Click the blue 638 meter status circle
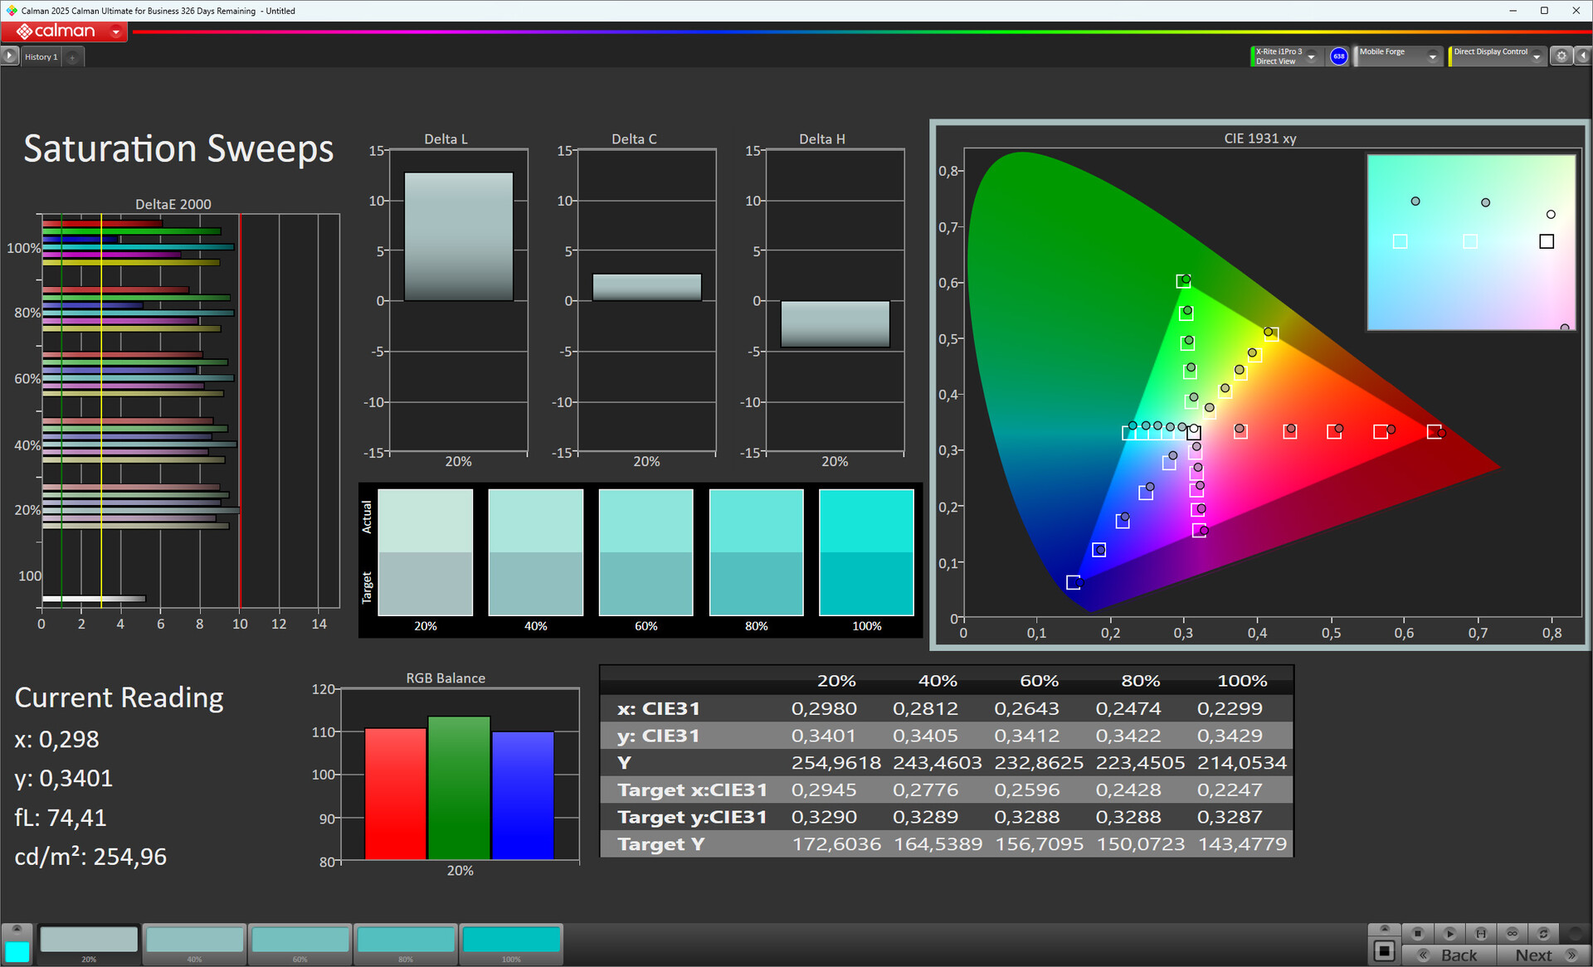1593x967 pixels. (x=1338, y=56)
